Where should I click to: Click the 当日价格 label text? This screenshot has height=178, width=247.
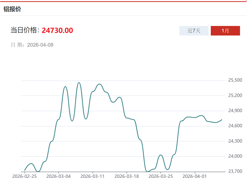point(25,31)
